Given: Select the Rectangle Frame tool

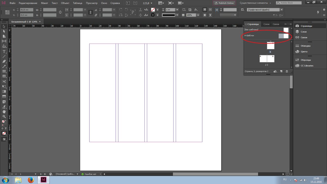Looking at the screenshot, I should (4, 71).
